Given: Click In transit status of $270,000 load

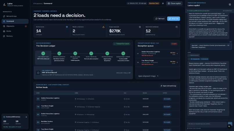Looking at the screenshot, I should tap(167, 122).
